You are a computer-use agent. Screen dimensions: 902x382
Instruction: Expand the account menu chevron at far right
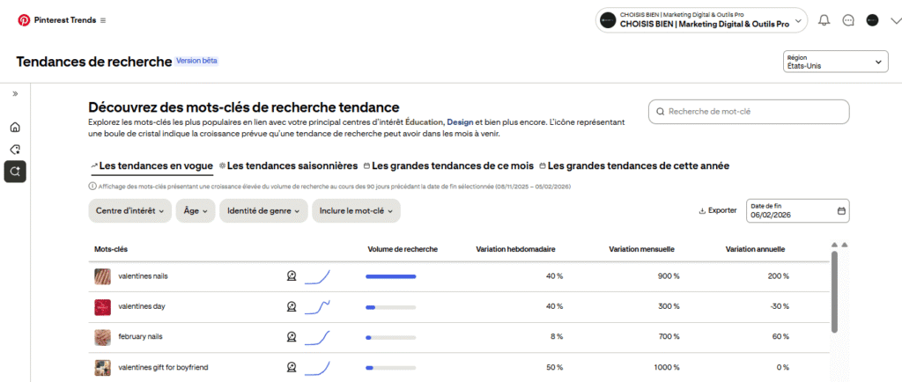(895, 20)
